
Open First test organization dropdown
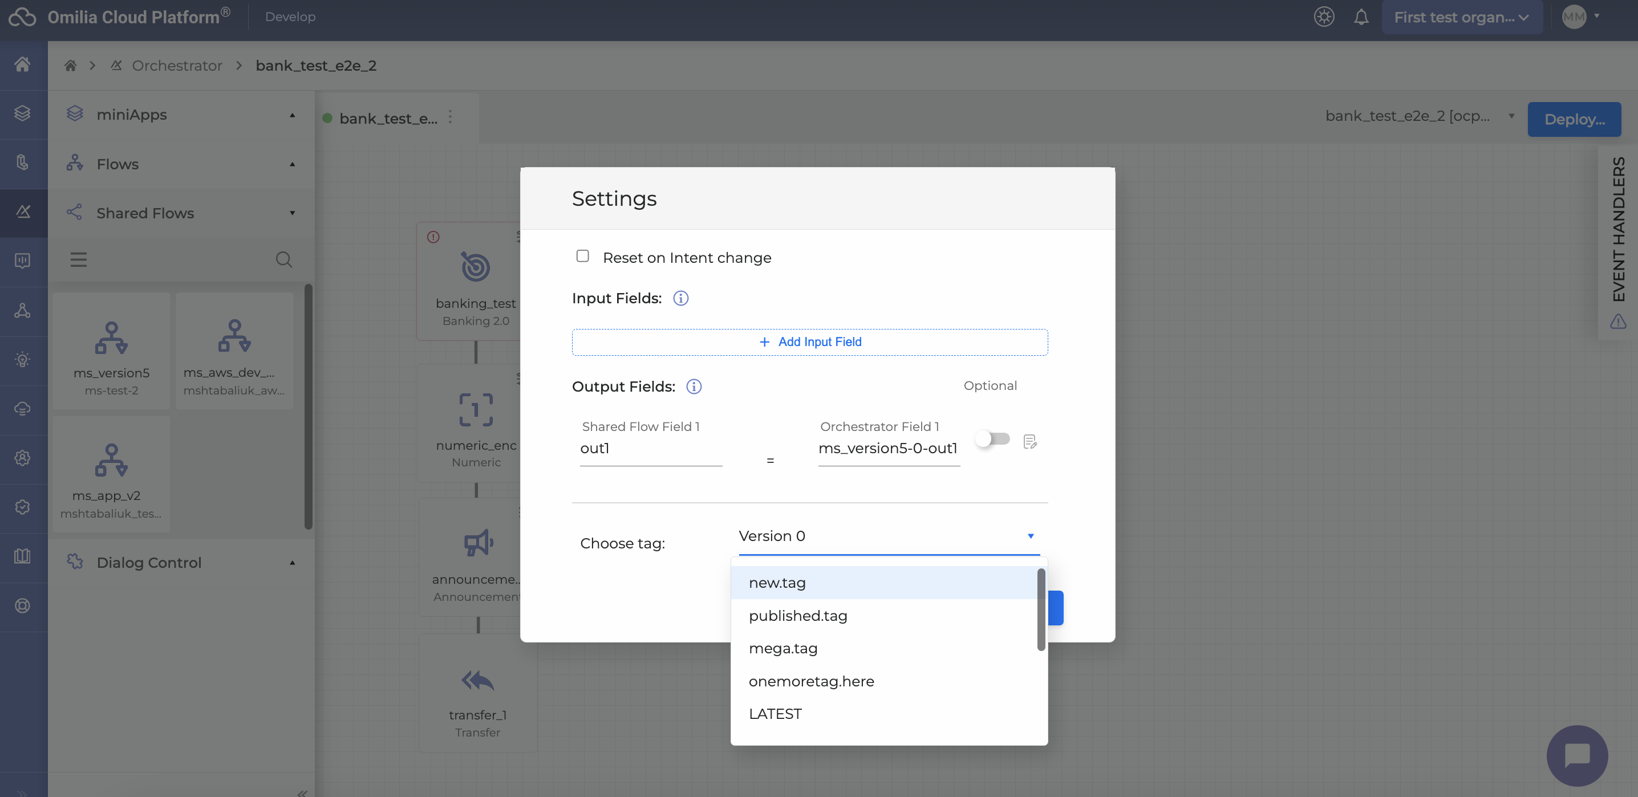[1461, 17]
